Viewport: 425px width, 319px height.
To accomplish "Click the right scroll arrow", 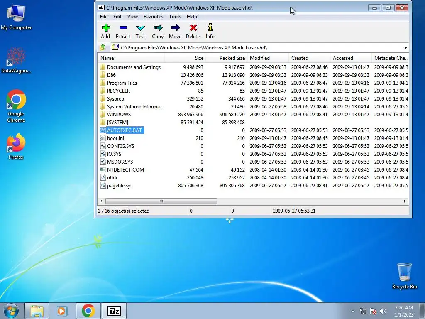I will pos(405,201).
